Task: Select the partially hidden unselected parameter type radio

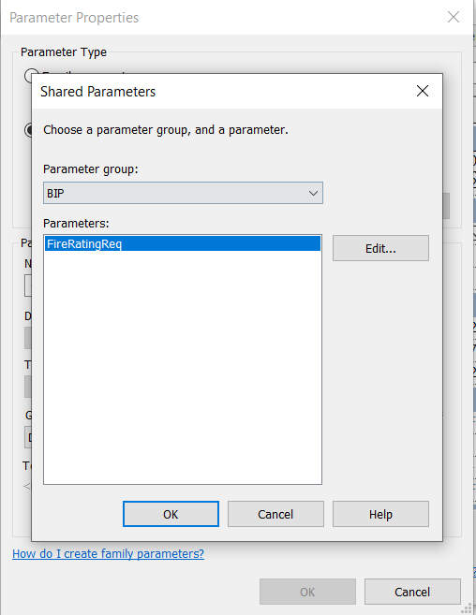Action: 29,76
